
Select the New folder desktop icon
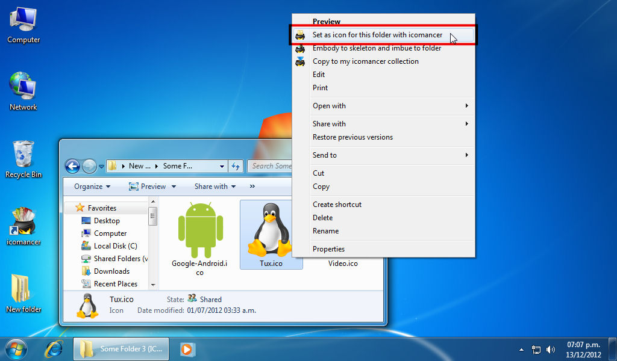tap(23, 294)
